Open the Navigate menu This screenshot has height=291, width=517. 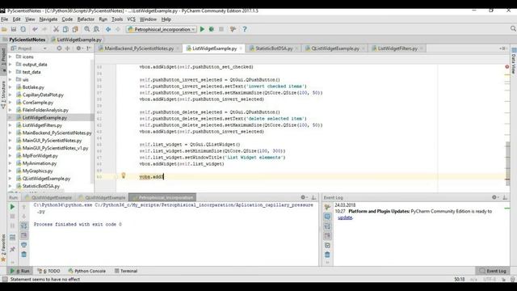click(48, 19)
